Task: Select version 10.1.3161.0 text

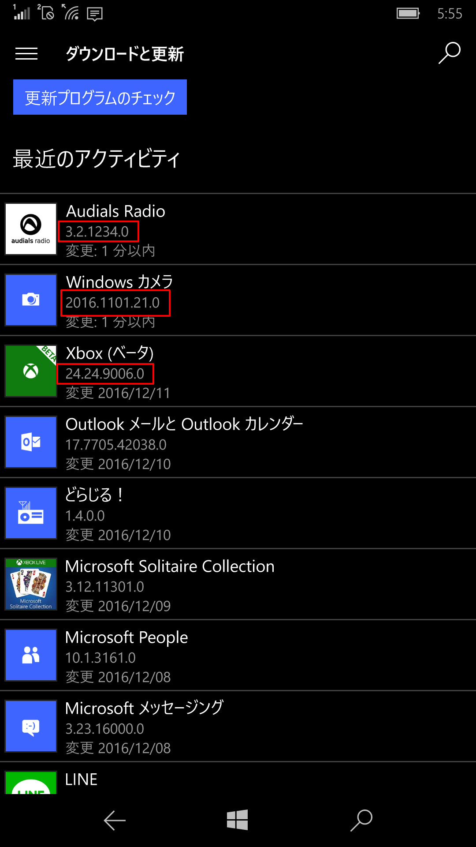Action: click(100, 658)
